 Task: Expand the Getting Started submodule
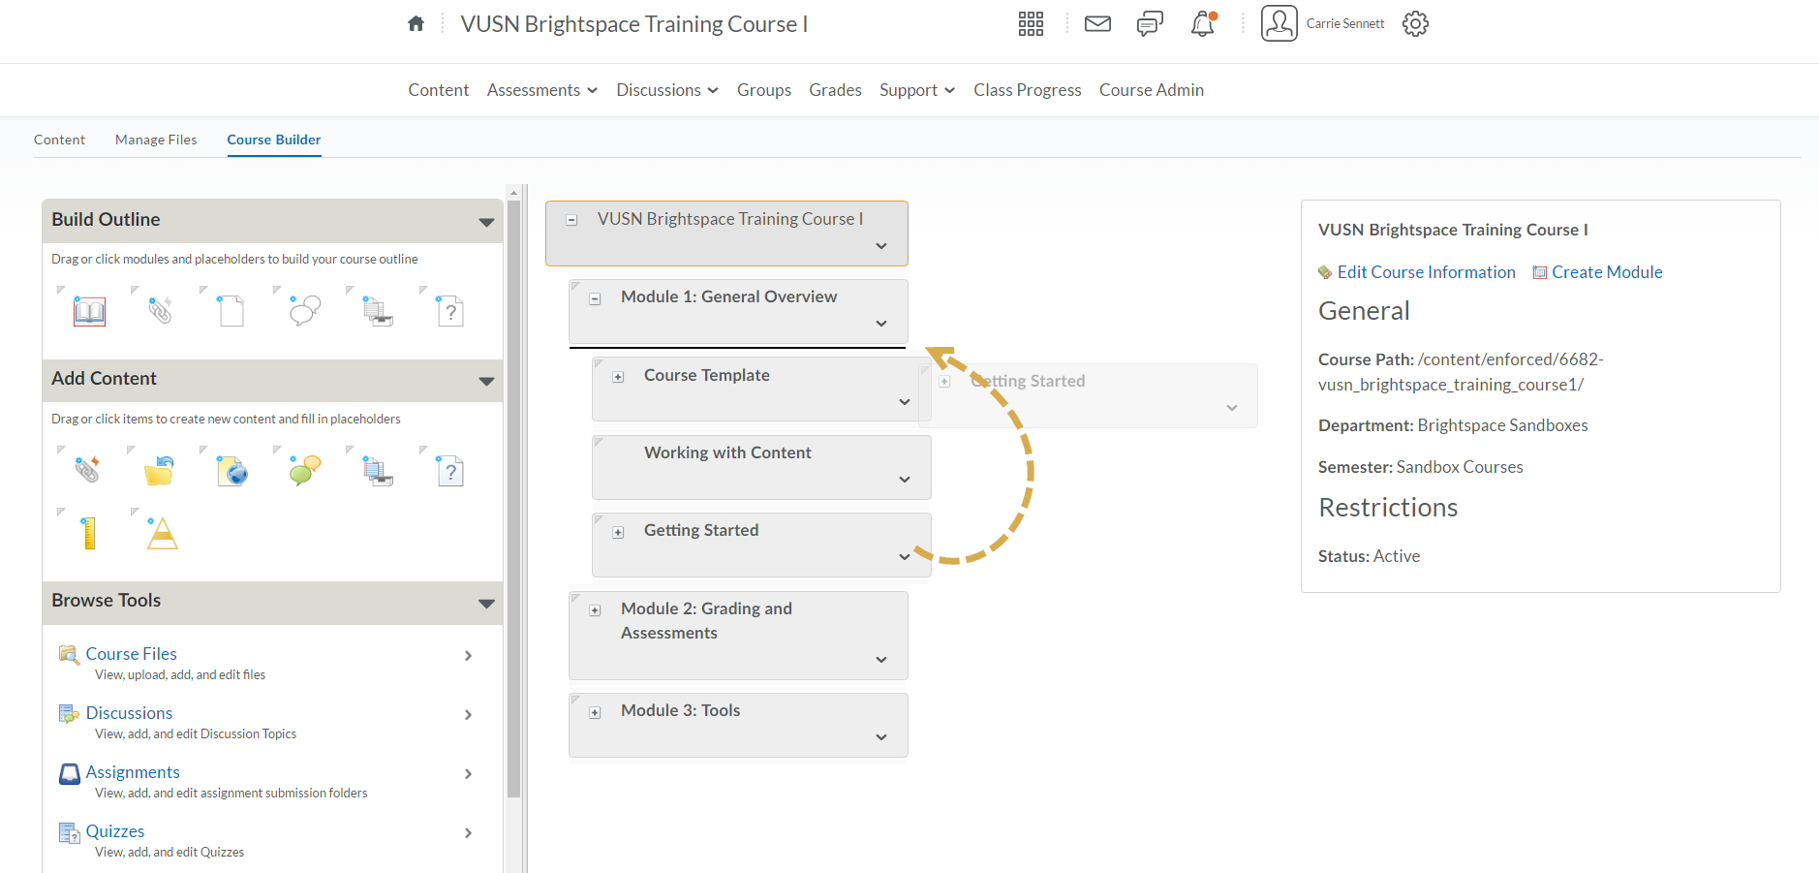618,532
